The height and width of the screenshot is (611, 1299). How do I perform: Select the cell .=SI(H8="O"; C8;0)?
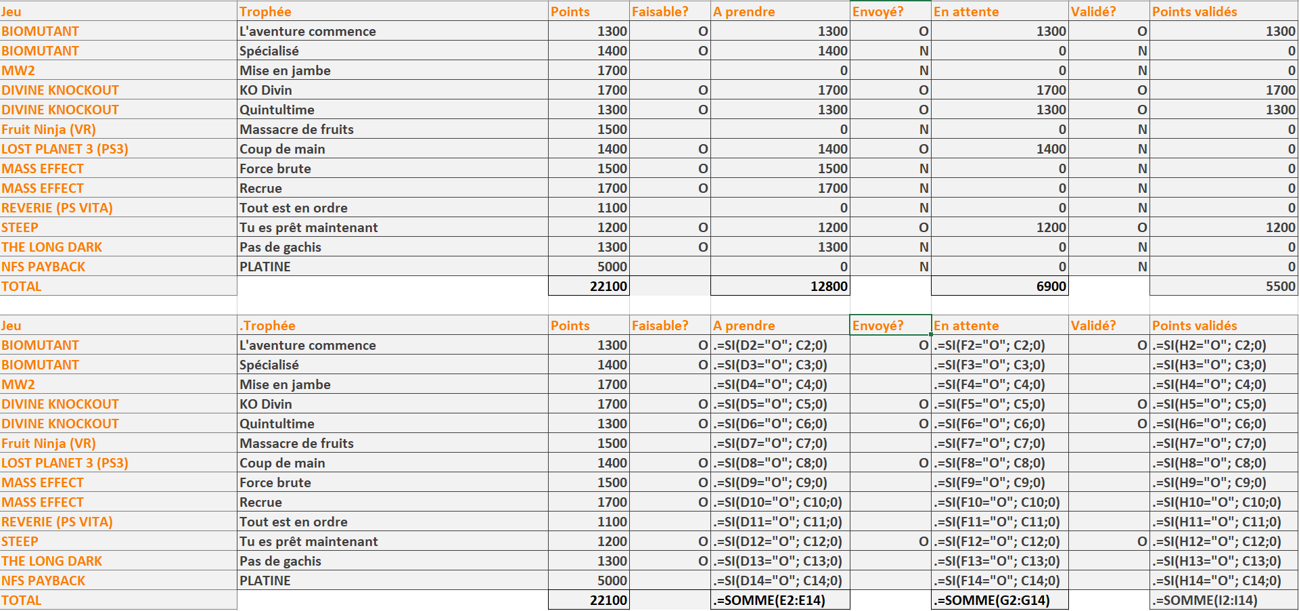(x=1223, y=463)
